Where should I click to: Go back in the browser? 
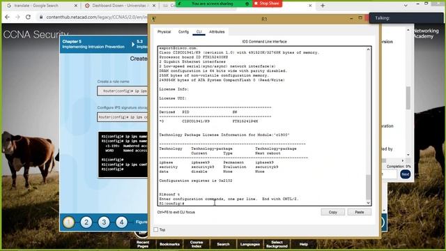[x=7, y=17]
